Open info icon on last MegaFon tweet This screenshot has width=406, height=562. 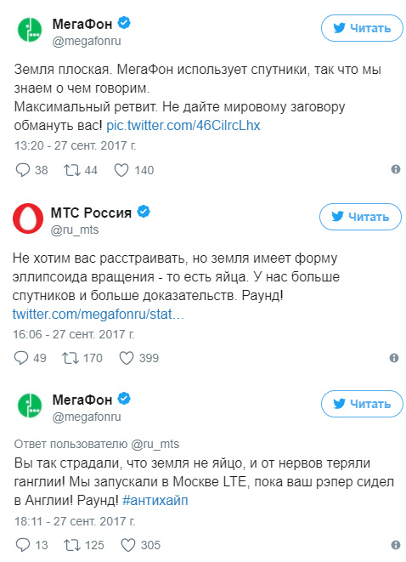pos(395,545)
